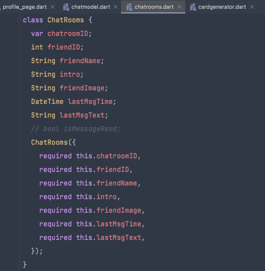Image resolution: width=265 pixels, height=271 pixels.
Task: Close the chatmodel.dart tab
Action: 116,7
